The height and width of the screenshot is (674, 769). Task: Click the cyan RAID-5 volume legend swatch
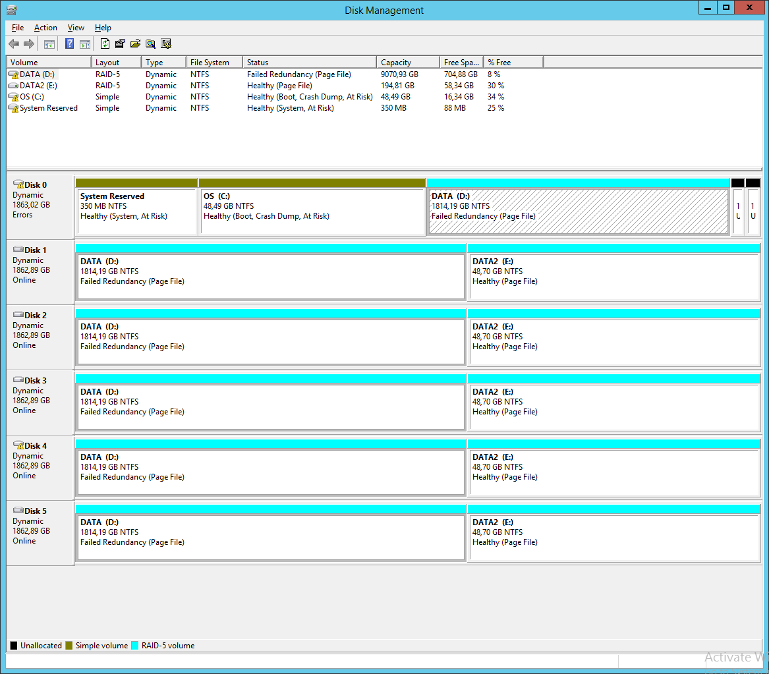(135, 646)
